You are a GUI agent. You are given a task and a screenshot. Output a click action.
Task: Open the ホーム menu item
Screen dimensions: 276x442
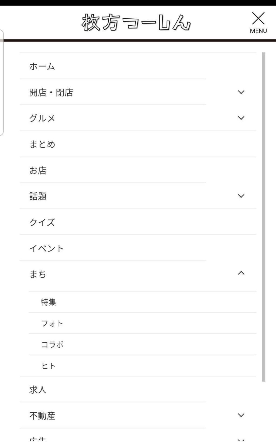tap(42, 66)
